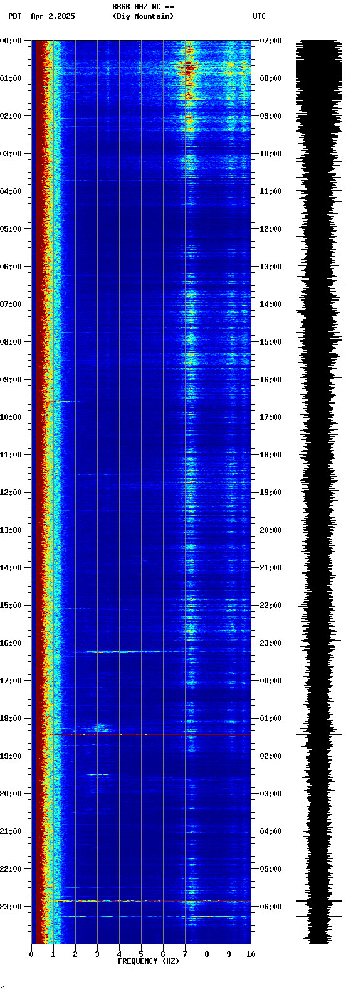Click the PDT time label "18:00"

click(11, 719)
